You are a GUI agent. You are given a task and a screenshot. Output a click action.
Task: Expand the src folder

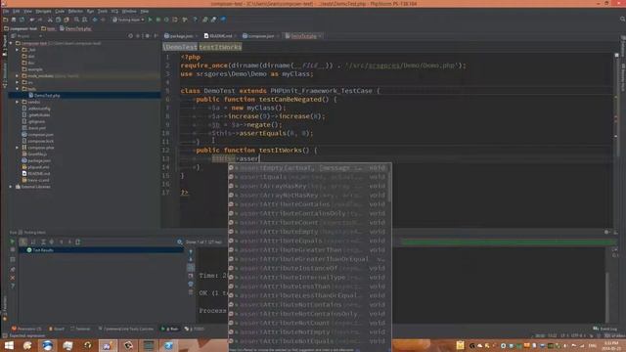[x=18, y=82]
